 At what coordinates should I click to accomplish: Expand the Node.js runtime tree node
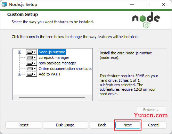[x=19, y=52]
